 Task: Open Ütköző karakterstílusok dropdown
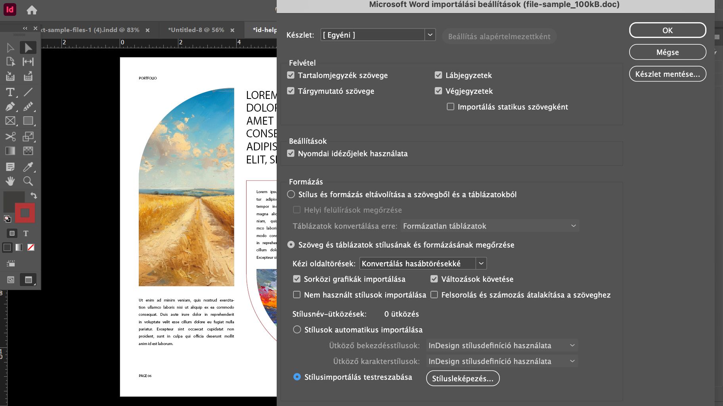point(502,361)
